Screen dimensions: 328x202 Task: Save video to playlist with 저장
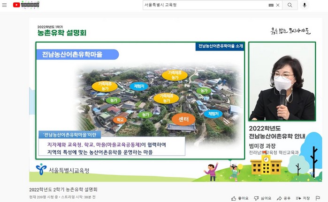(x=303, y=198)
